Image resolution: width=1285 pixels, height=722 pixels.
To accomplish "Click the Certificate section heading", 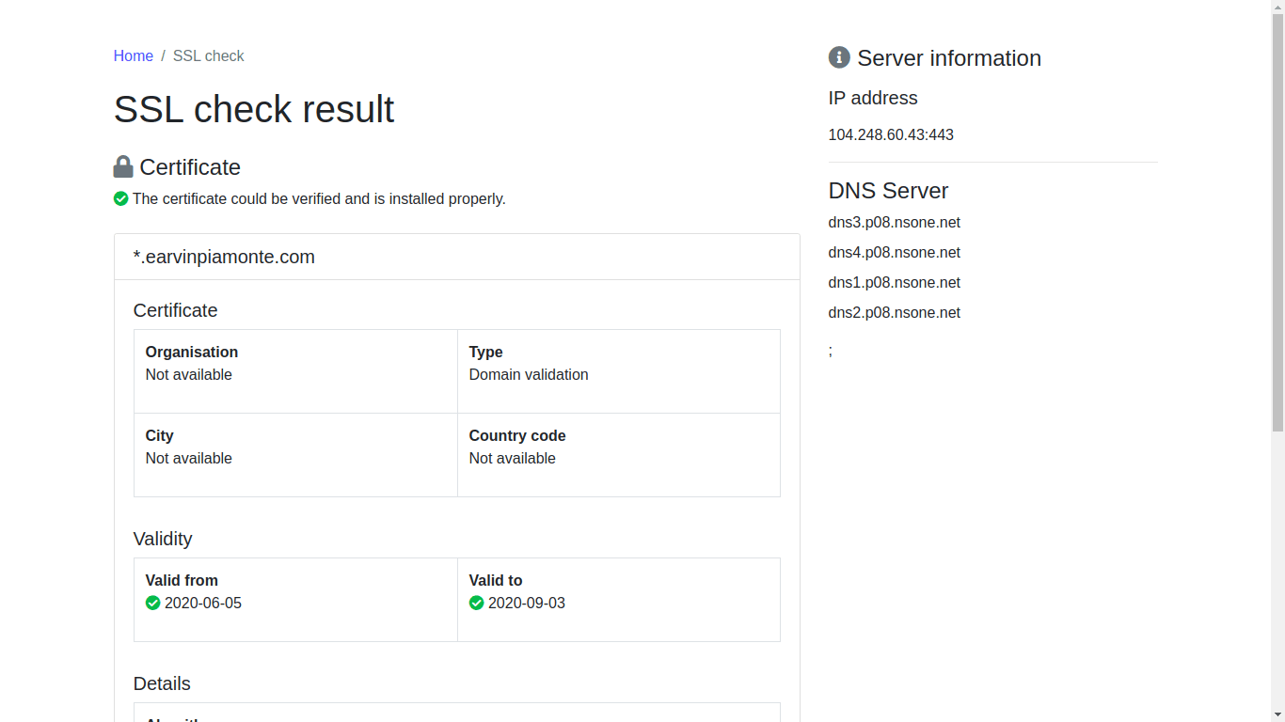I will pyautogui.click(x=175, y=310).
